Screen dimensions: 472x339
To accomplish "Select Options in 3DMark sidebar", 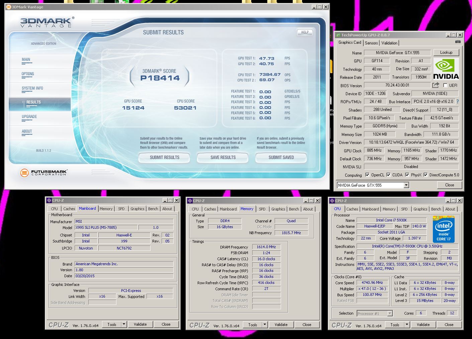I will point(40,75).
